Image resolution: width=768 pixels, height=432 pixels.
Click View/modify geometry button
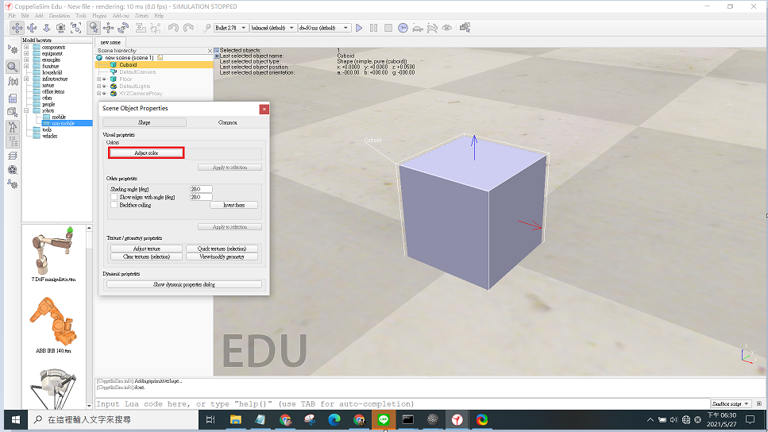222,256
